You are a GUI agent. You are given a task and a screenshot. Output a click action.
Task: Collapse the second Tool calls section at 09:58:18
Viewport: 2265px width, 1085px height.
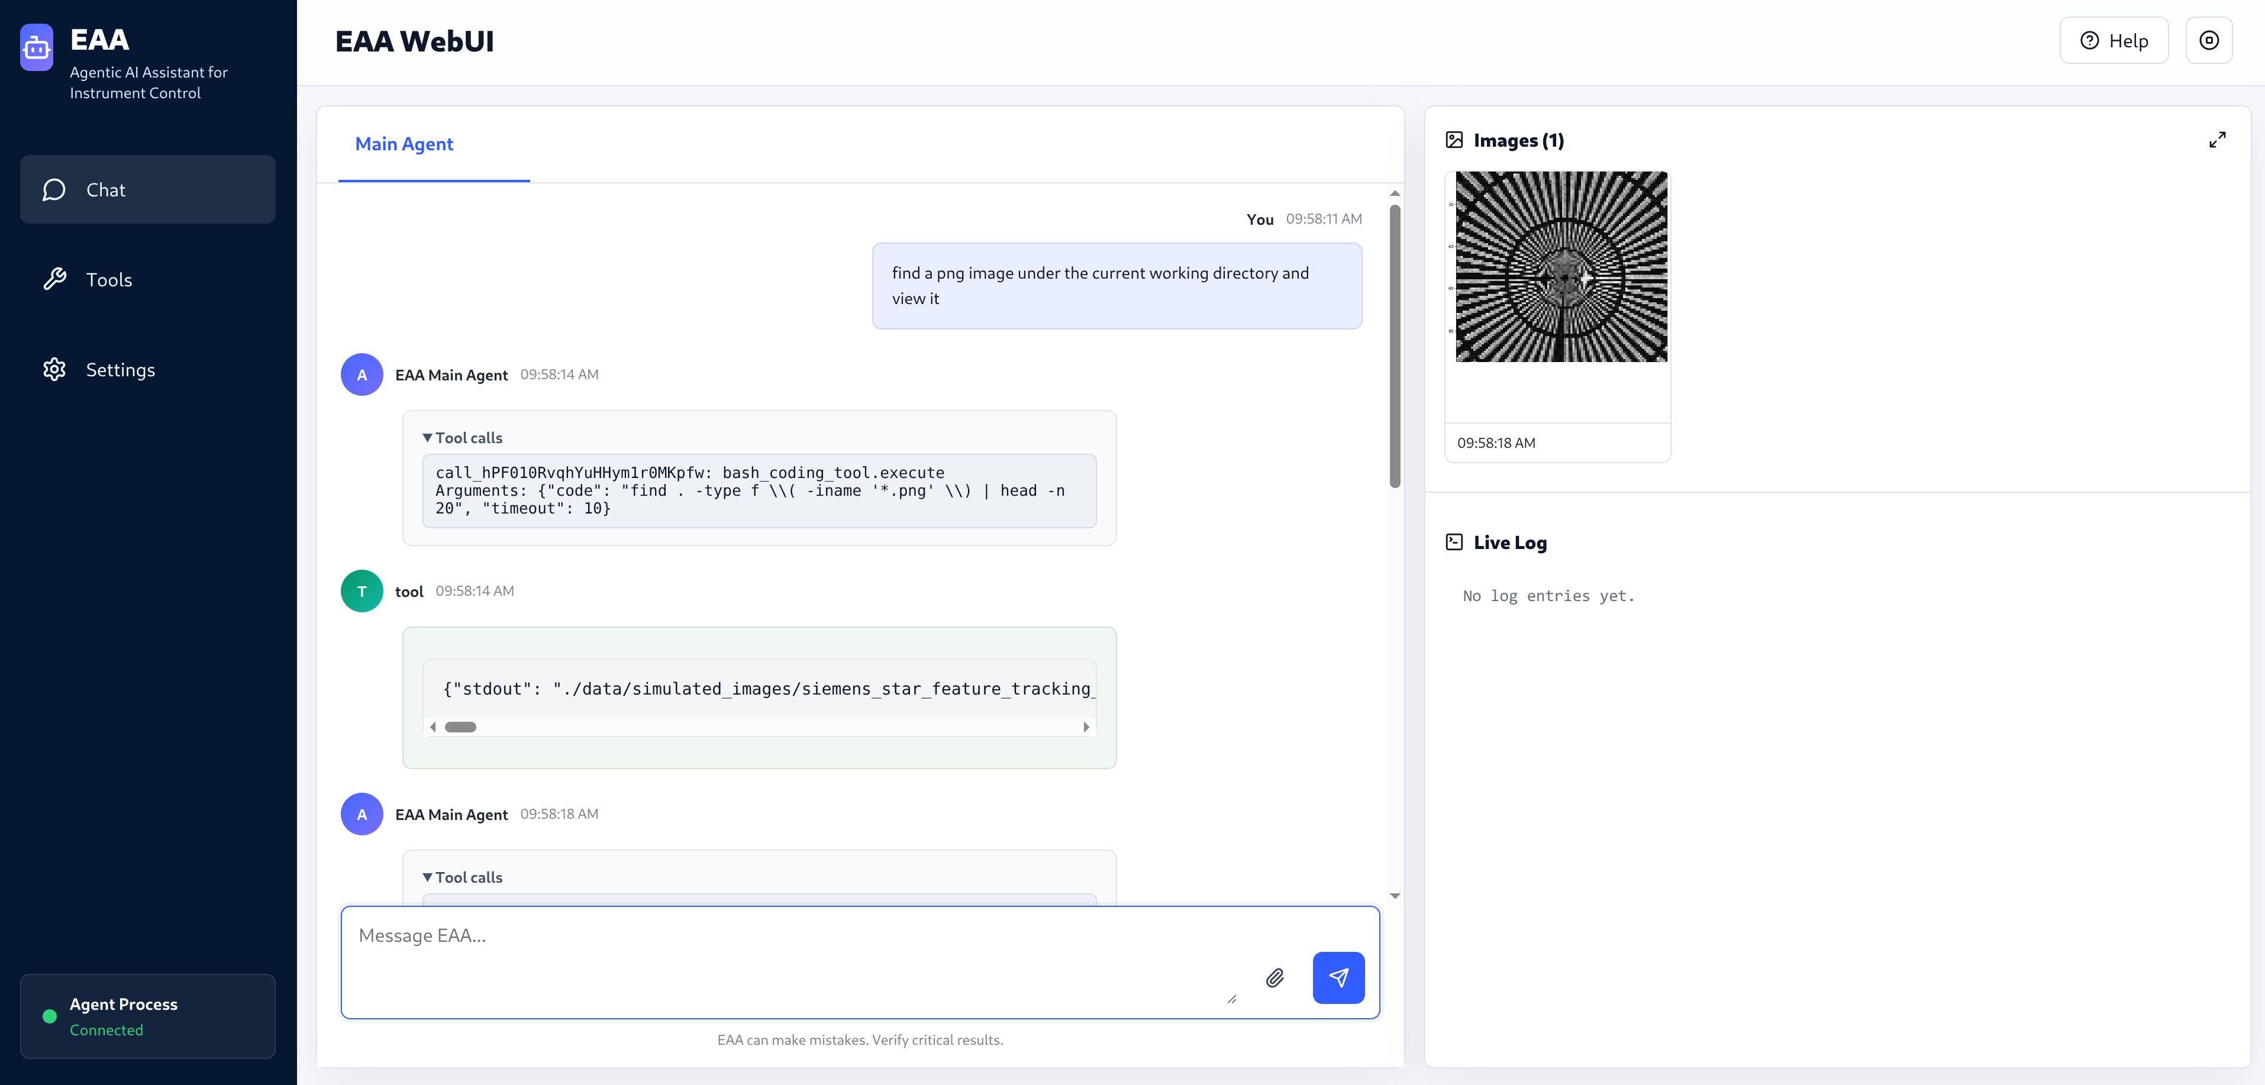point(463,877)
